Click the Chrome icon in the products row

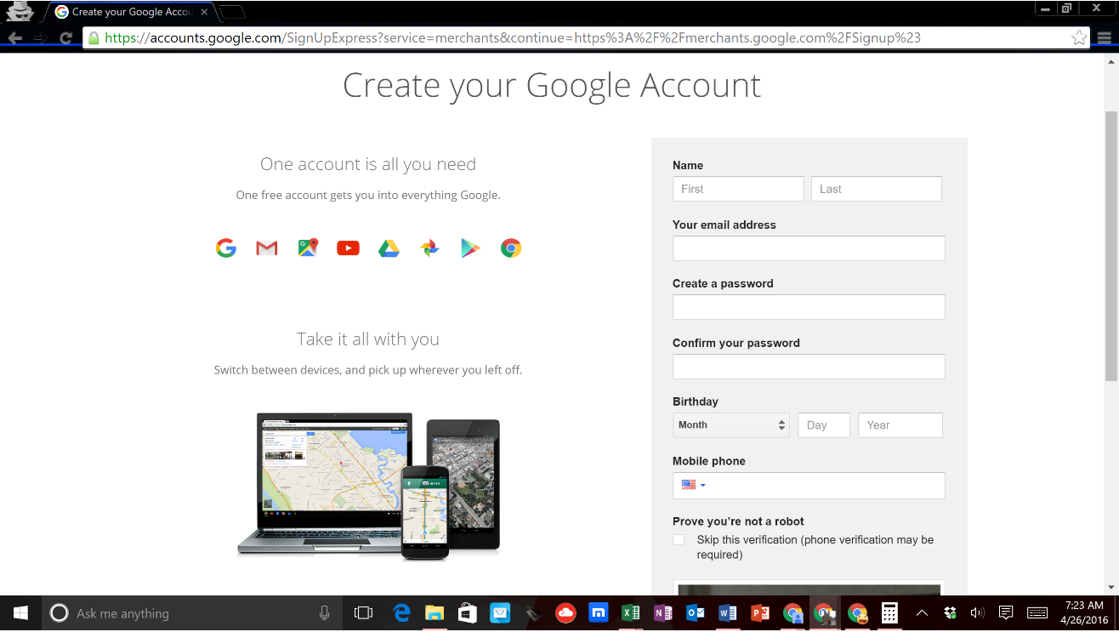(511, 248)
